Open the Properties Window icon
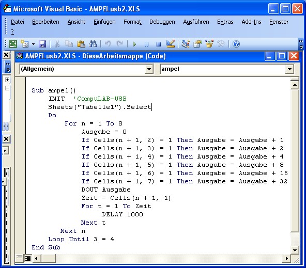Screen dimensions: 306x268 [x=197, y=44]
